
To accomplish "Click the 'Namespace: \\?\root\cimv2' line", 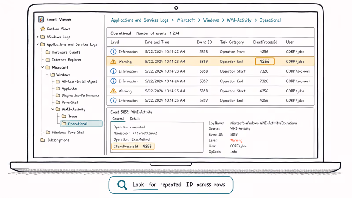I will point(135,133).
